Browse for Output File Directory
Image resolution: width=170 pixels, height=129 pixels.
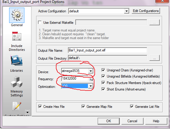(x=154, y=58)
